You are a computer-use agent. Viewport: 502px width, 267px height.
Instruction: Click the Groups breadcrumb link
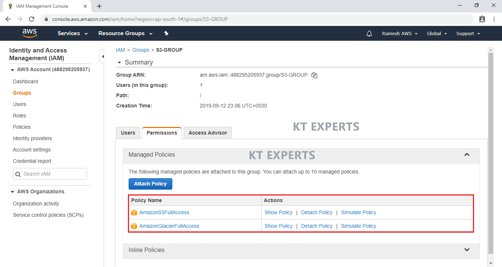(x=141, y=50)
